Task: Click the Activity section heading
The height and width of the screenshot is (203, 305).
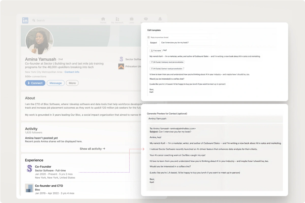Action: pyautogui.click(x=31, y=129)
